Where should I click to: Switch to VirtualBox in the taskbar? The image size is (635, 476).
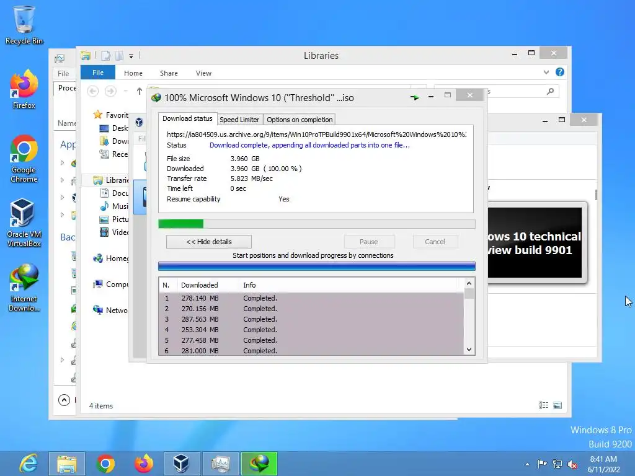click(182, 464)
